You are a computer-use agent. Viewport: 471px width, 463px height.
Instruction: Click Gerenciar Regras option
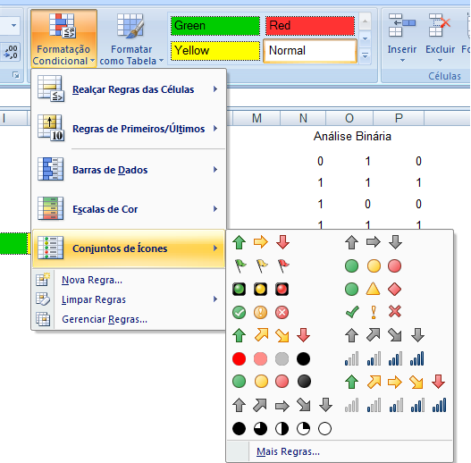105,319
